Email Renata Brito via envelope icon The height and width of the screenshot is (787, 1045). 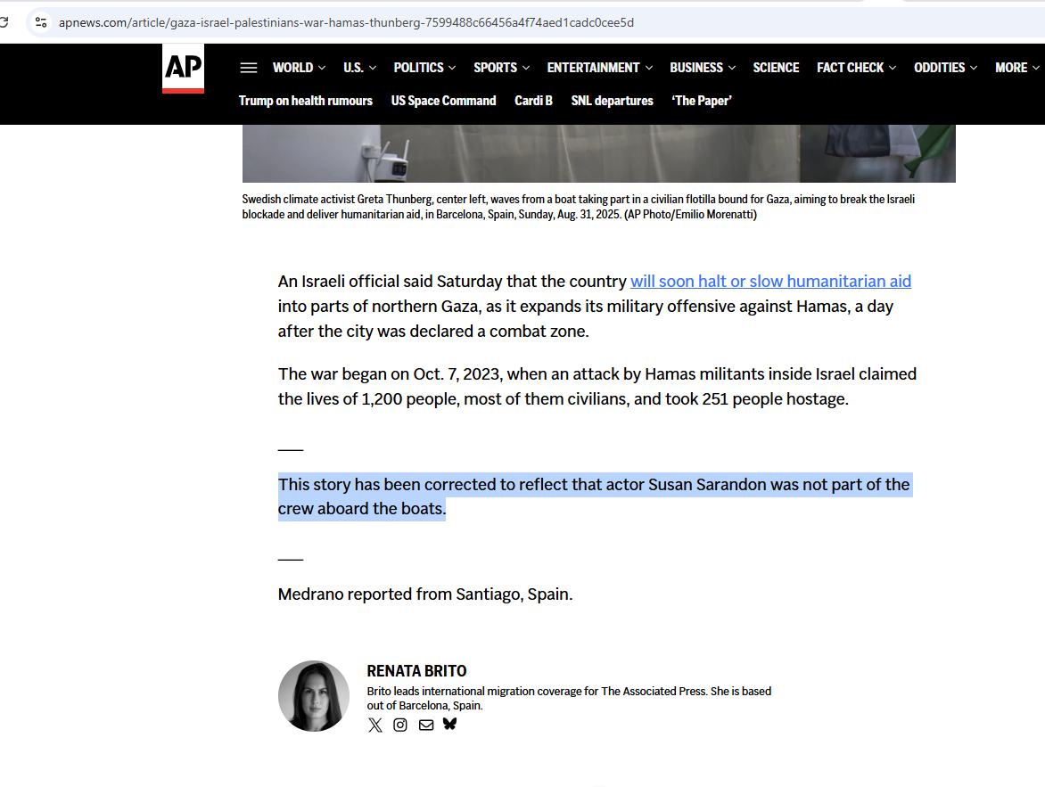426,725
